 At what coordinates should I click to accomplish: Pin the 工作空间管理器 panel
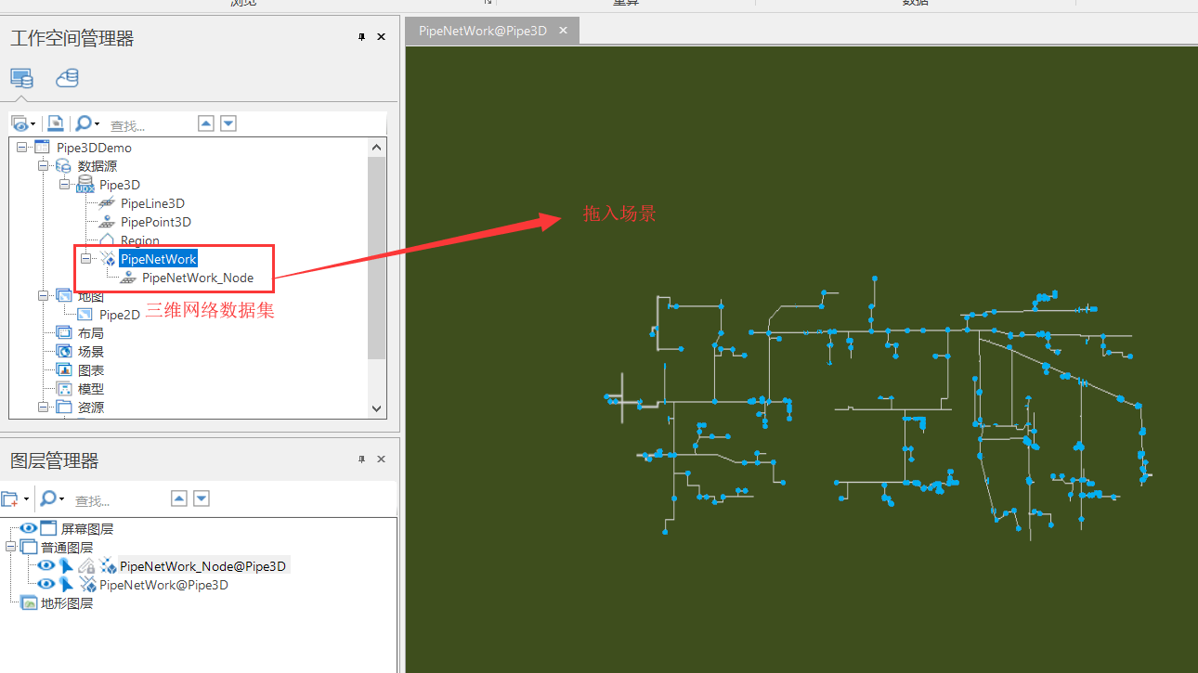tap(361, 37)
